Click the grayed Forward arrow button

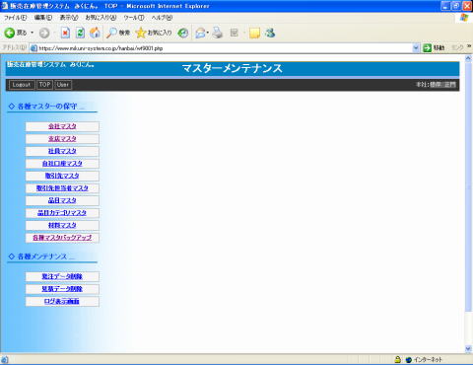(x=44, y=33)
